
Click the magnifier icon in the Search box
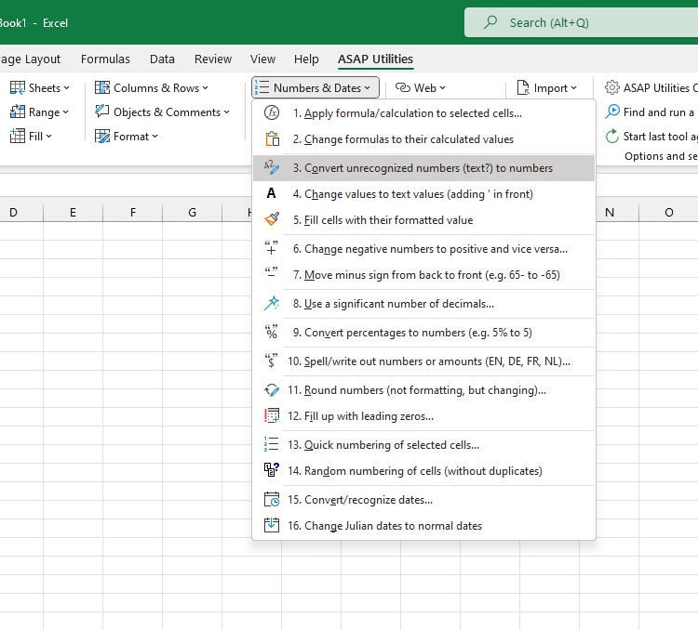point(490,21)
